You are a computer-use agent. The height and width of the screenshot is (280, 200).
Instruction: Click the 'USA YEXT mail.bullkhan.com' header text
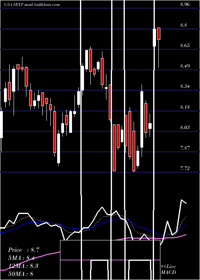coord(32,5)
